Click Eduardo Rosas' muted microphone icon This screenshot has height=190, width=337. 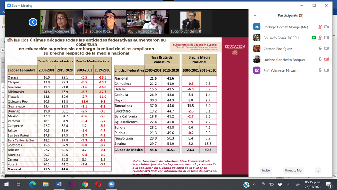[x=320, y=38]
